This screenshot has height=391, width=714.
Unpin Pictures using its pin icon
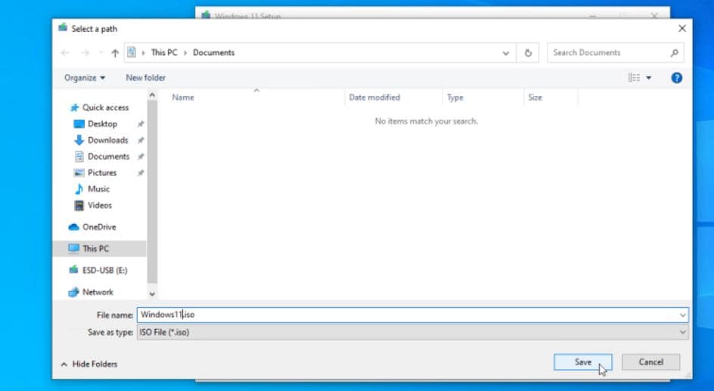click(141, 173)
